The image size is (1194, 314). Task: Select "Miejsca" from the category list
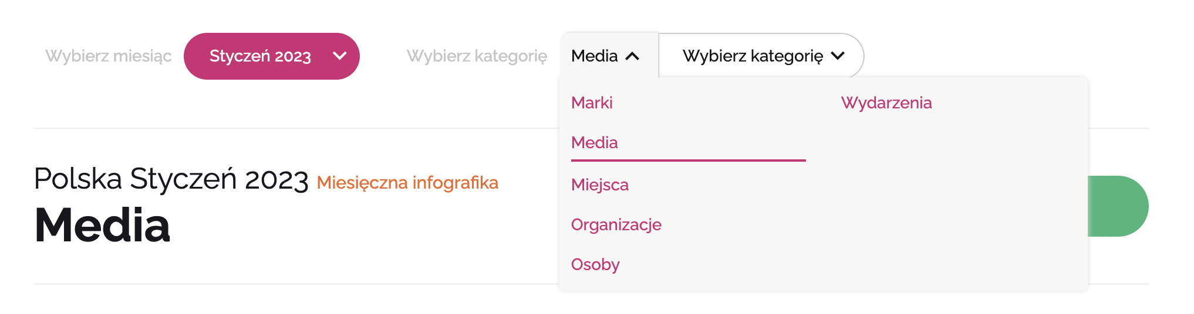click(x=600, y=185)
